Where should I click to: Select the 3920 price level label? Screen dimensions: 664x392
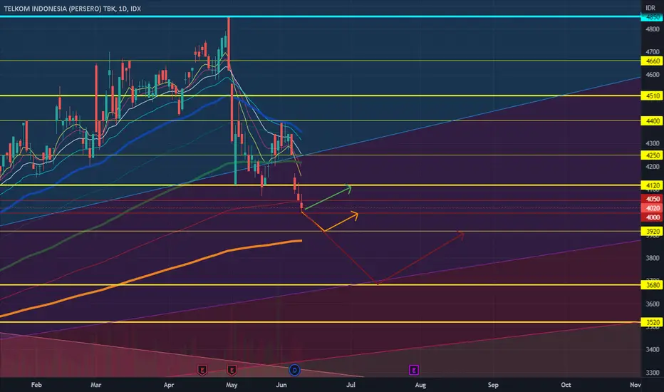tap(652, 232)
